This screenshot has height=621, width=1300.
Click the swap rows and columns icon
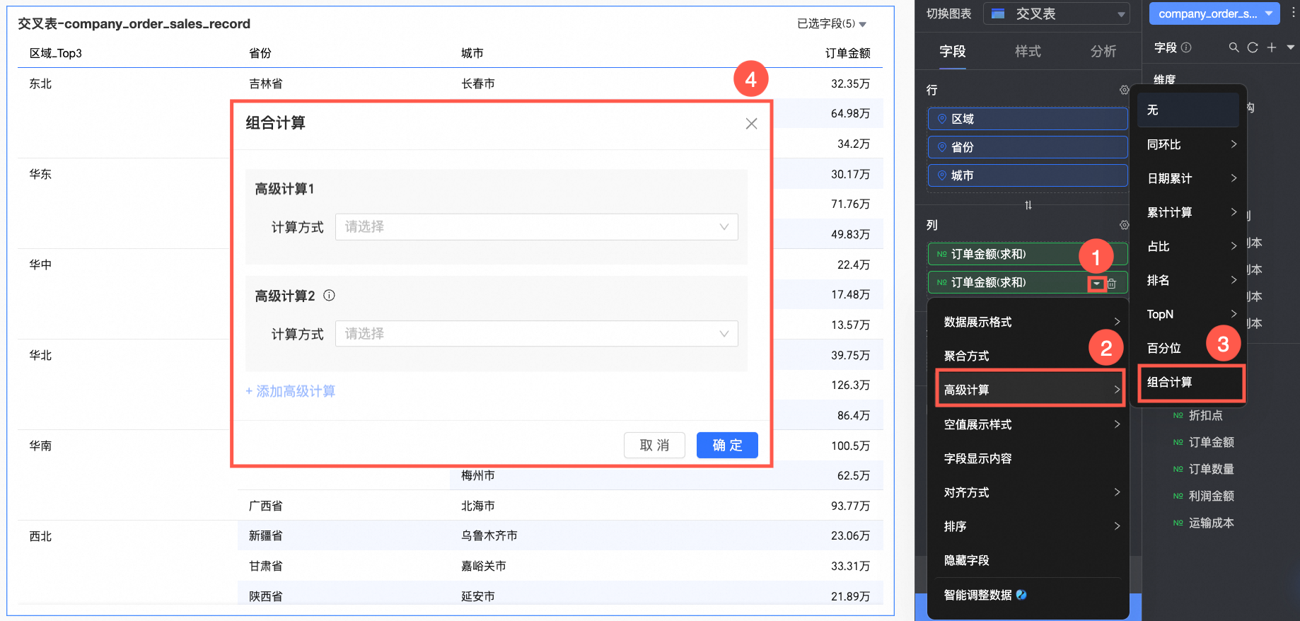[x=1028, y=205]
